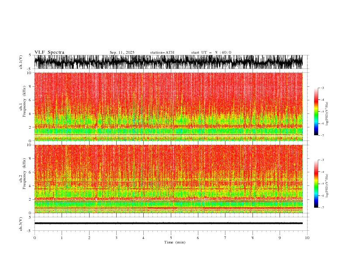
Task: Click the time axis tick label '0'
Action: (35, 238)
